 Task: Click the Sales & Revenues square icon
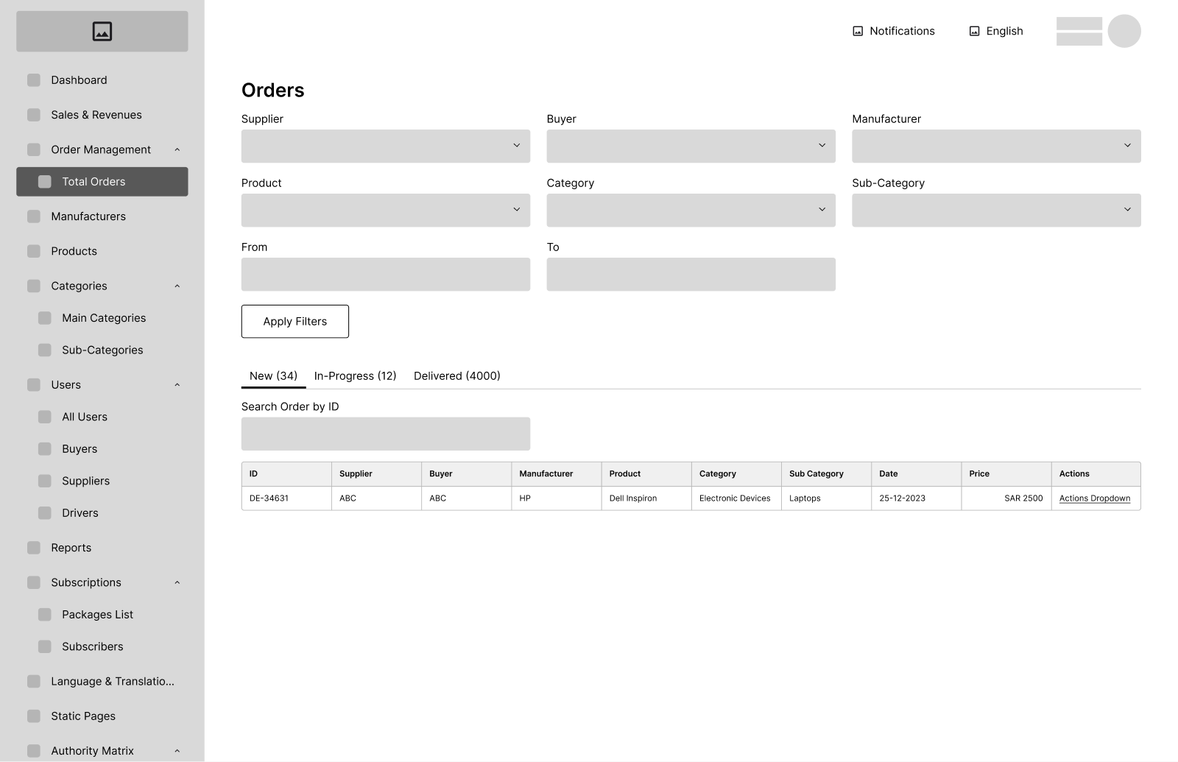pos(34,115)
